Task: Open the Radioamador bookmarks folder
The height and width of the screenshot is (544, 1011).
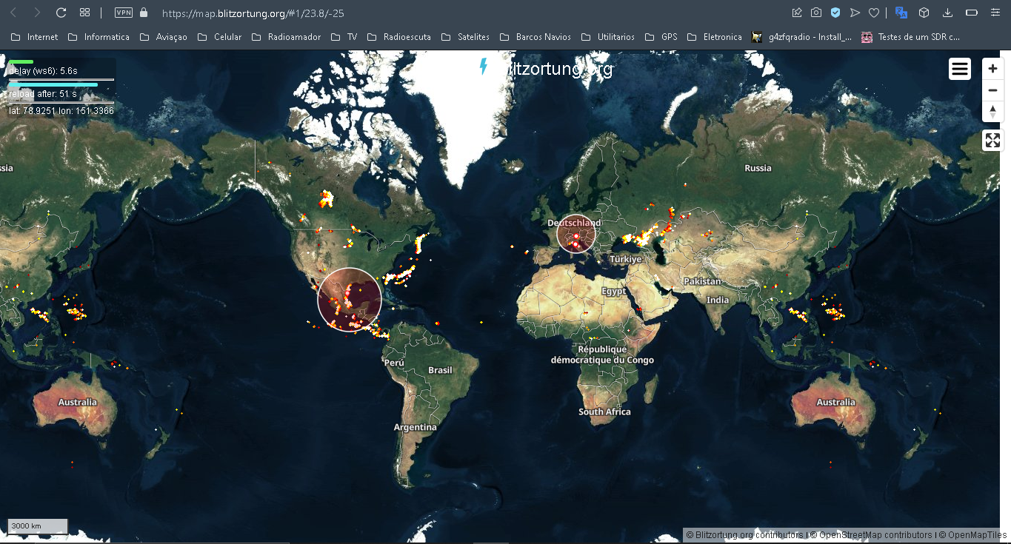Action: click(x=287, y=37)
